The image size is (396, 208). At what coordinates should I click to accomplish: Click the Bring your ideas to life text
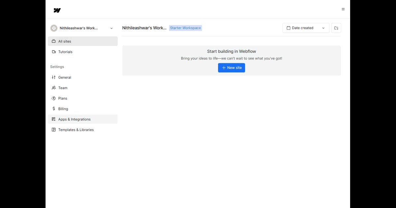(x=232, y=58)
